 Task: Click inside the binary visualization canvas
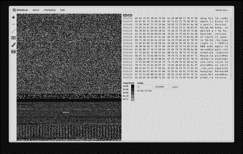69,77
